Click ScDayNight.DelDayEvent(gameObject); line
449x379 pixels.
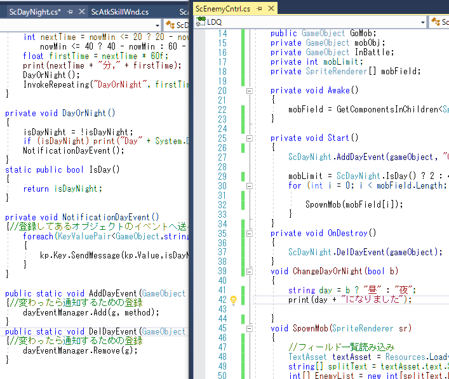pos(365,252)
